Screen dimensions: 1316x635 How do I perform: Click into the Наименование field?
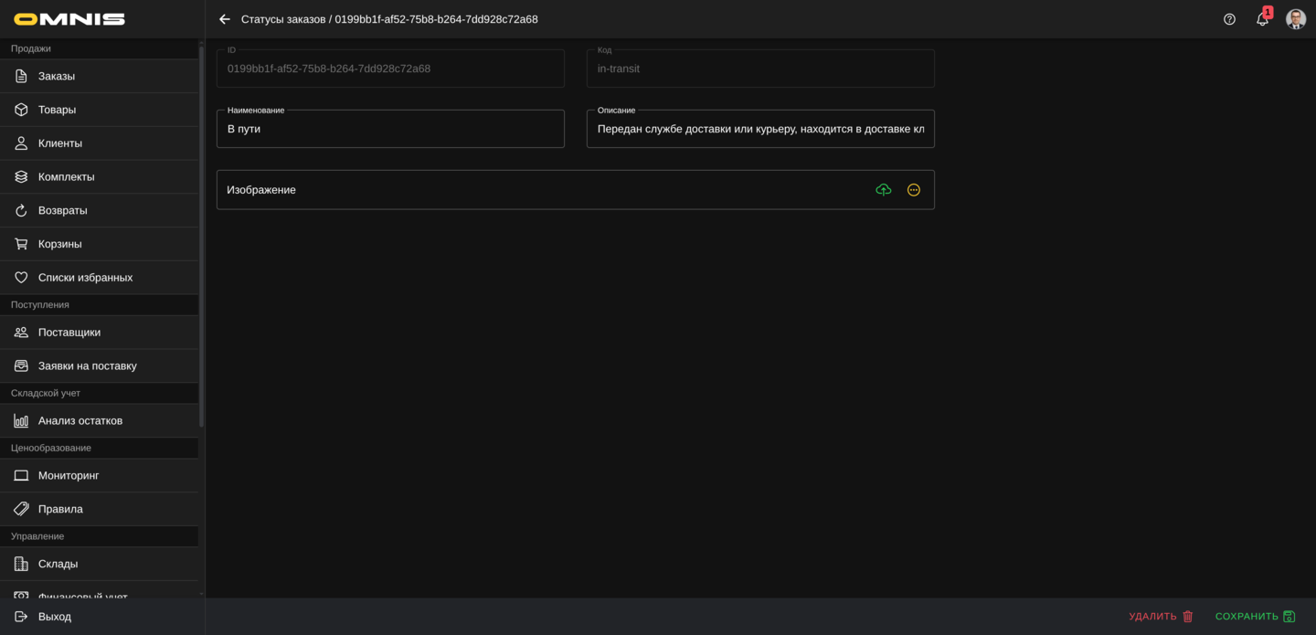[390, 130]
